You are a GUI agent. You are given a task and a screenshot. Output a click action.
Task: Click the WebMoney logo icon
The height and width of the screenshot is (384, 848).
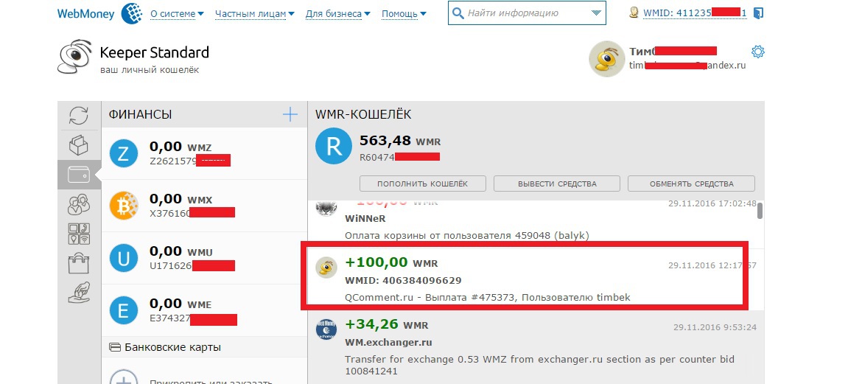coord(132,13)
